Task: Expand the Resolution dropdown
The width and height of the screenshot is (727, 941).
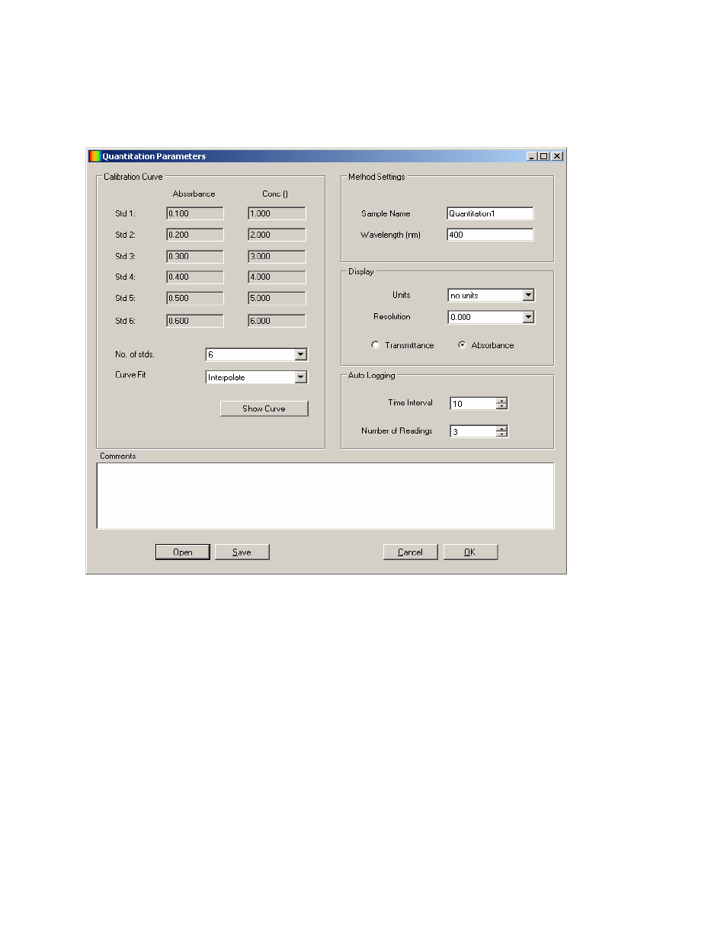Action: click(529, 317)
